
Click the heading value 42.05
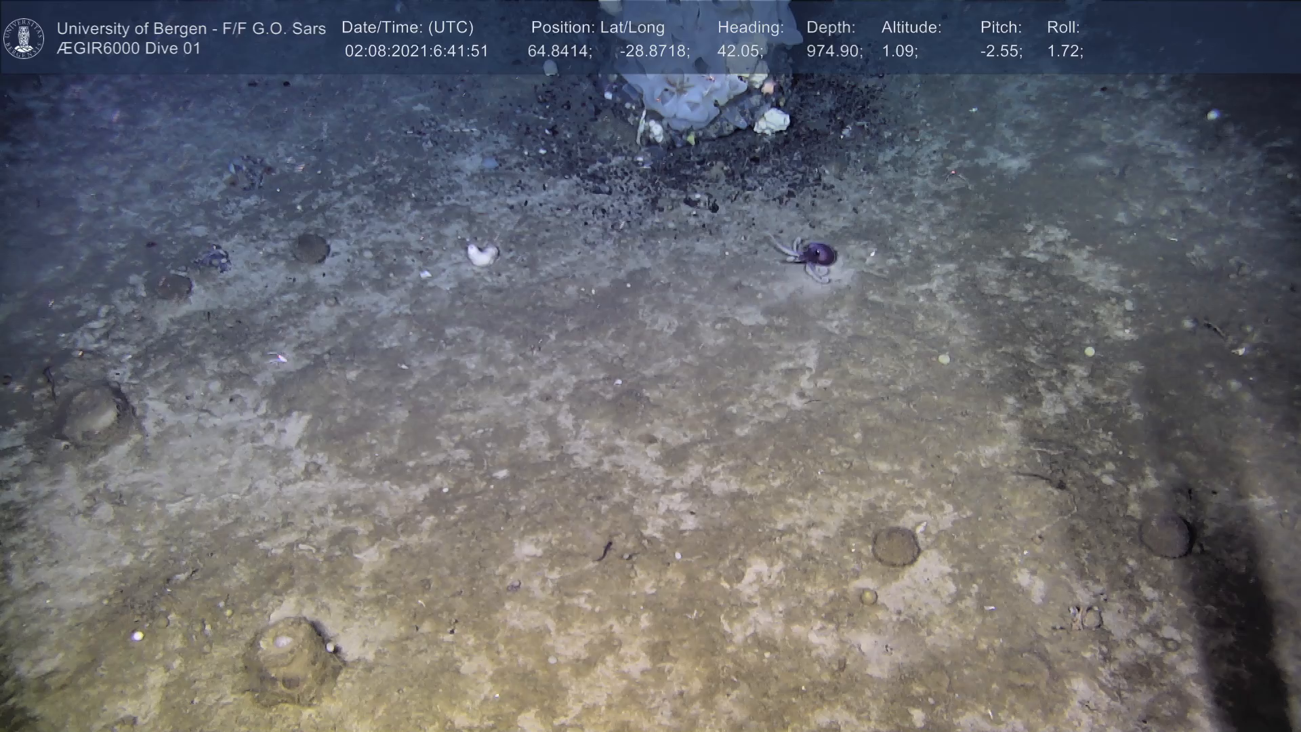(x=740, y=52)
